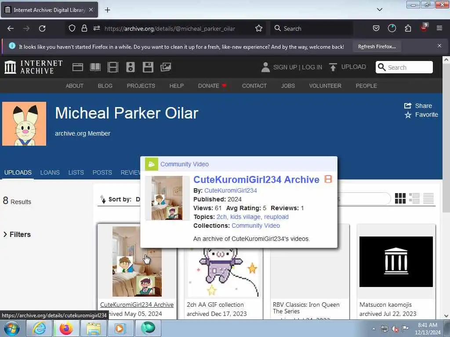Open the Matsucon kaomojis thumbnail
This screenshot has width=450, height=337.
pyautogui.click(x=396, y=262)
